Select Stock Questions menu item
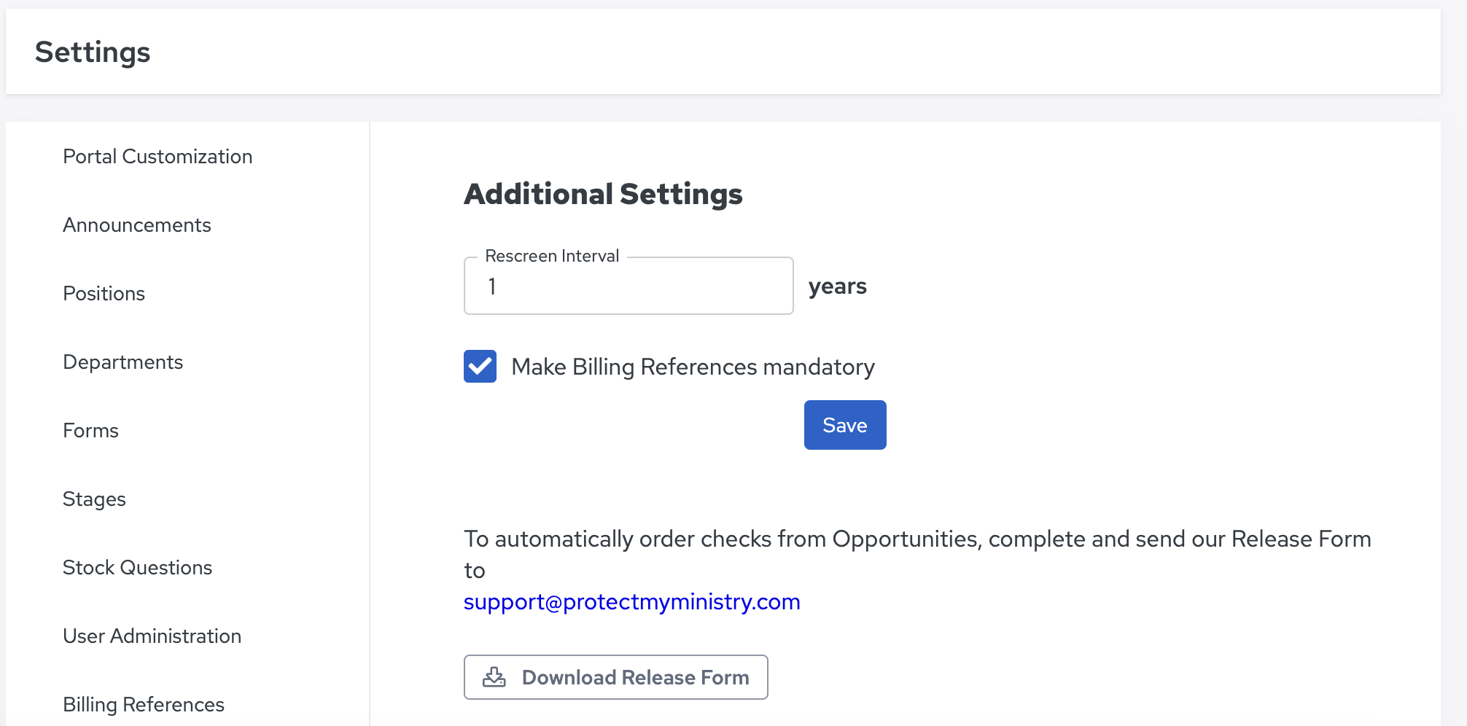Image resolution: width=1467 pixels, height=726 pixels. (x=138, y=568)
